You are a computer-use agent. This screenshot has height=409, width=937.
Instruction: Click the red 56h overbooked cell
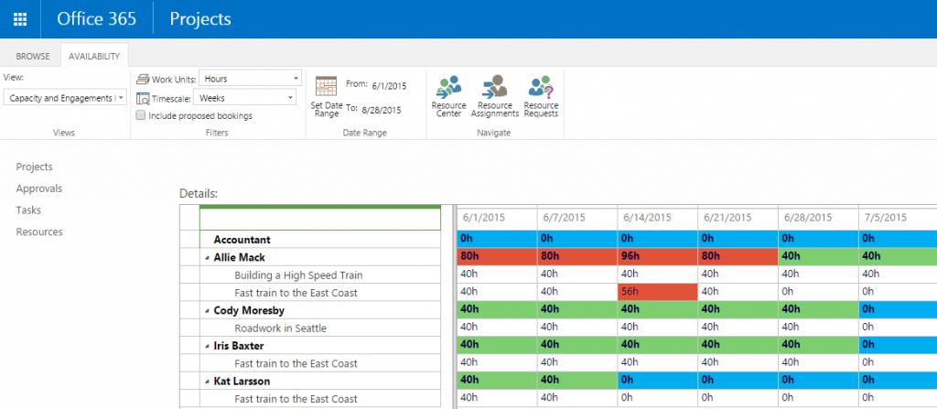point(657,293)
